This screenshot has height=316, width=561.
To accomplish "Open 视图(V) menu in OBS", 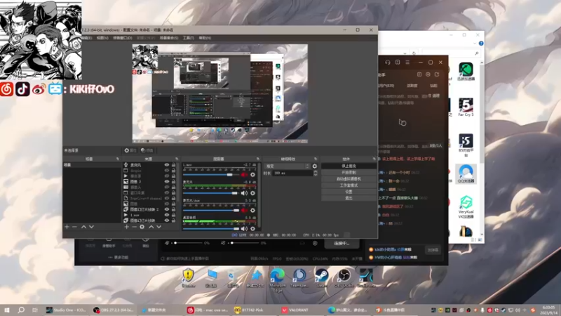I will pyautogui.click(x=102, y=38).
